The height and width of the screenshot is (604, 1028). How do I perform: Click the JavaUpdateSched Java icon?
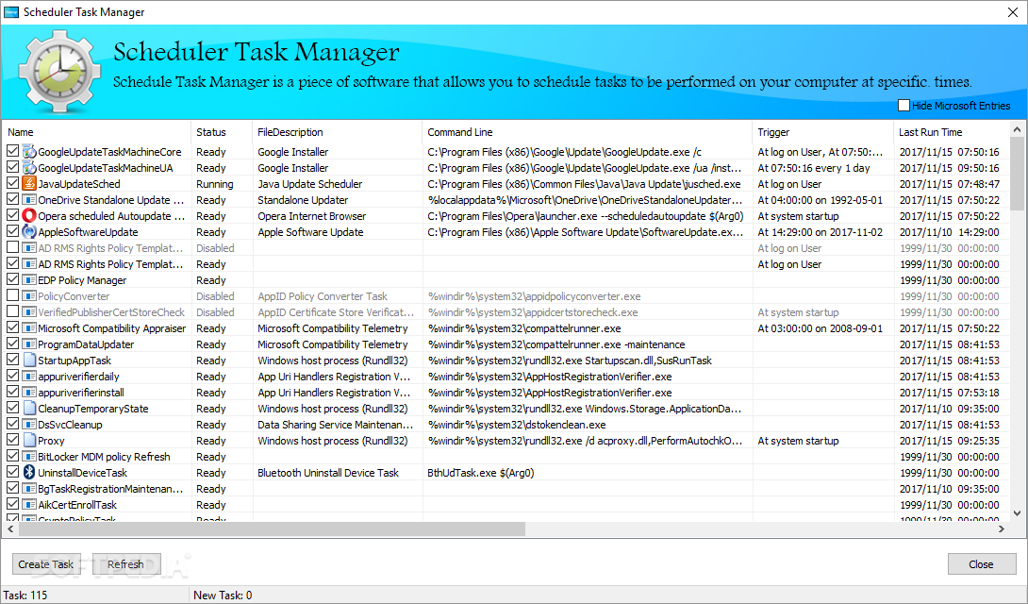(x=29, y=184)
